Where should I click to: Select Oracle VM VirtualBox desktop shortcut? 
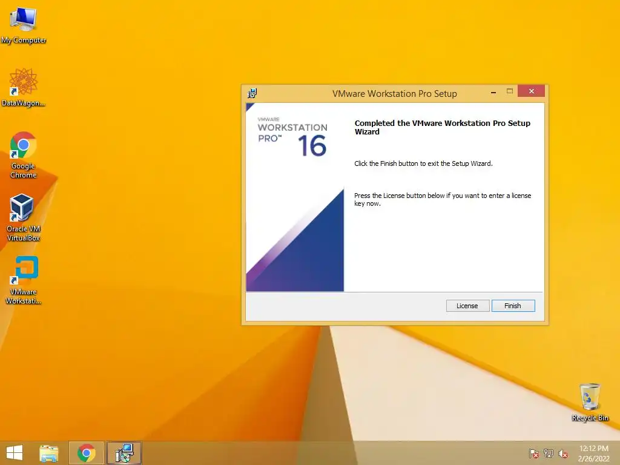tap(24, 217)
